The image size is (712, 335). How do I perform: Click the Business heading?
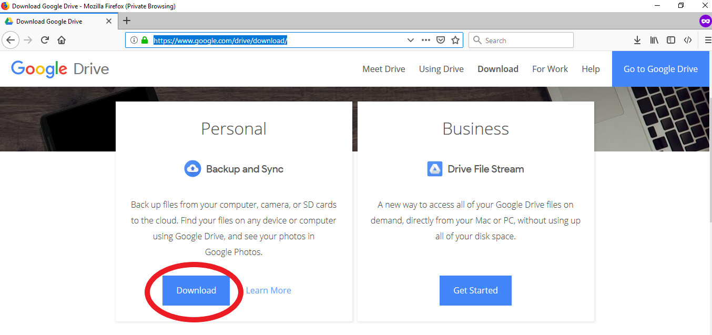[475, 129]
